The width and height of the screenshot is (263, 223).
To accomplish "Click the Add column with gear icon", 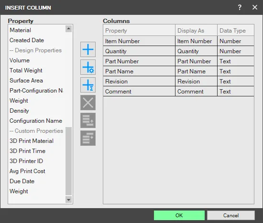I will pos(88,67).
